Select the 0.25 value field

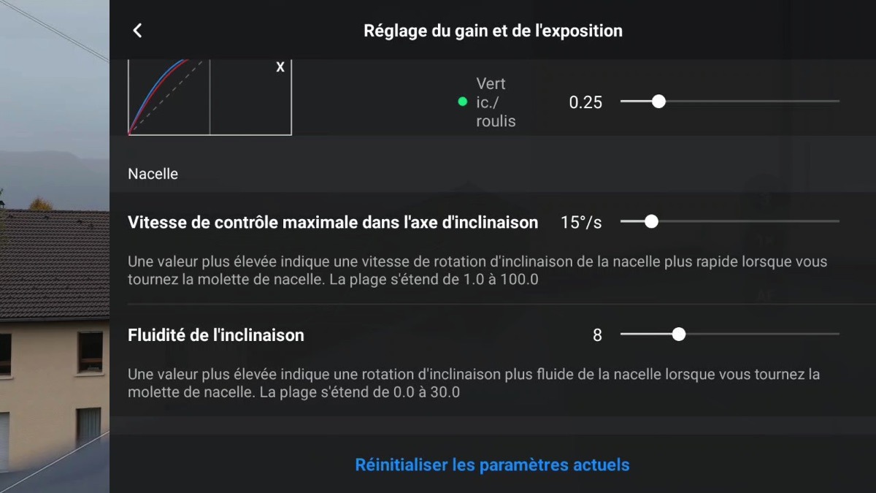(x=585, y=102)
